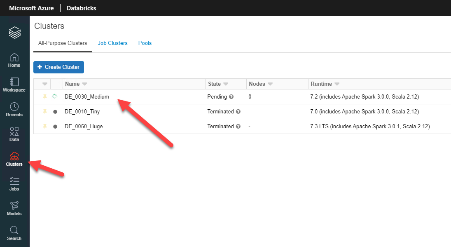The width and height of the screenshot is (451, 247).
Task: Show Recents in the sidebar
Action: [x=14, y=109]
